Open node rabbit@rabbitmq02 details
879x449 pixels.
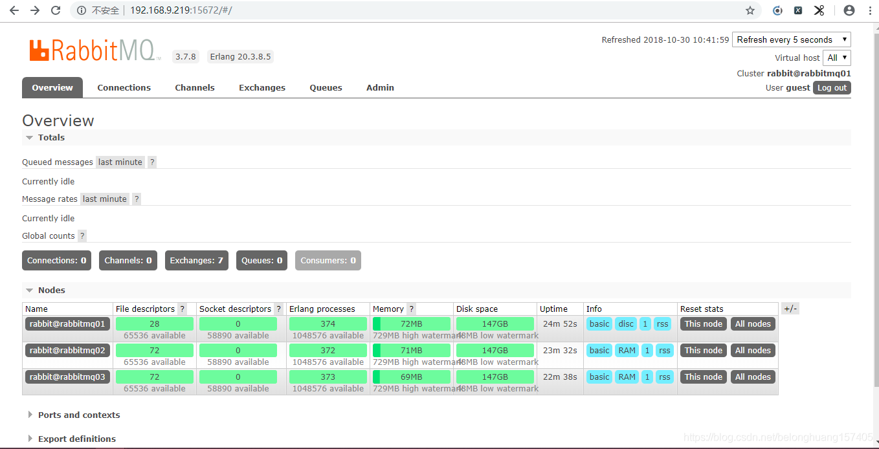pyautogui.click(x=68, y=350)
